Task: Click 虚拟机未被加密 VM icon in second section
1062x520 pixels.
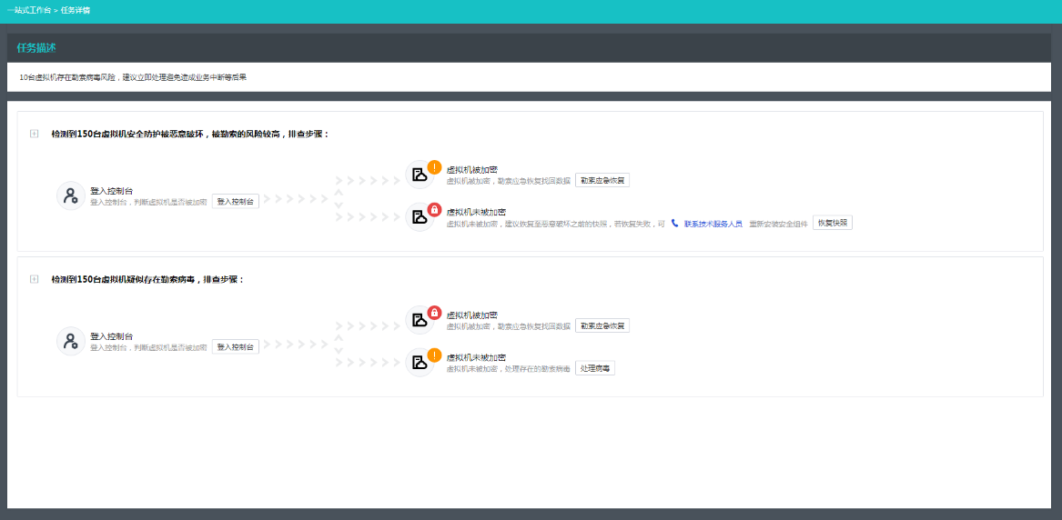Action: point(419,363)
